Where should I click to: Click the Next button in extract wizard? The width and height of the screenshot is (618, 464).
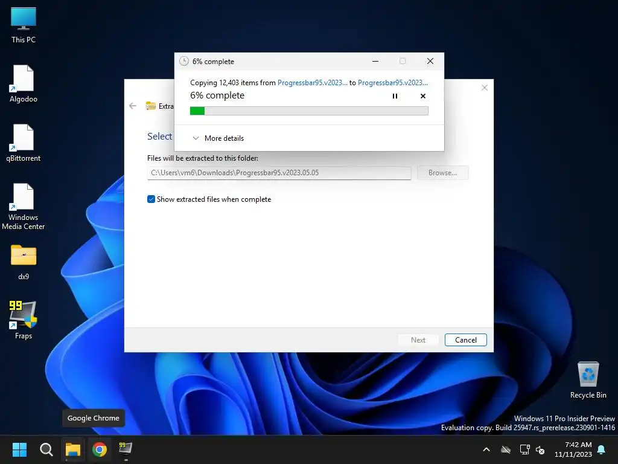[x=418, y=340]
